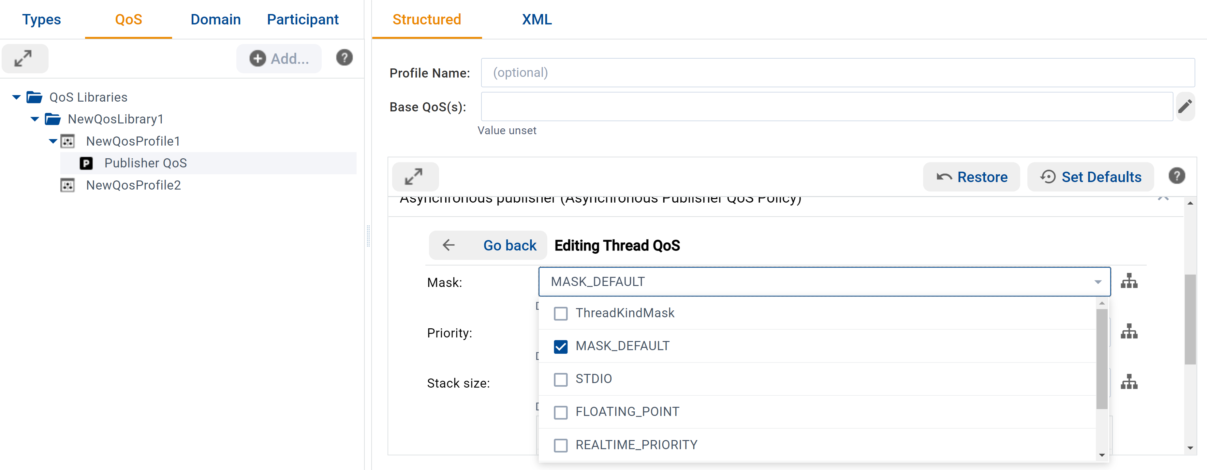Click Go back to leave Thread QoS

tap(488, 245)
